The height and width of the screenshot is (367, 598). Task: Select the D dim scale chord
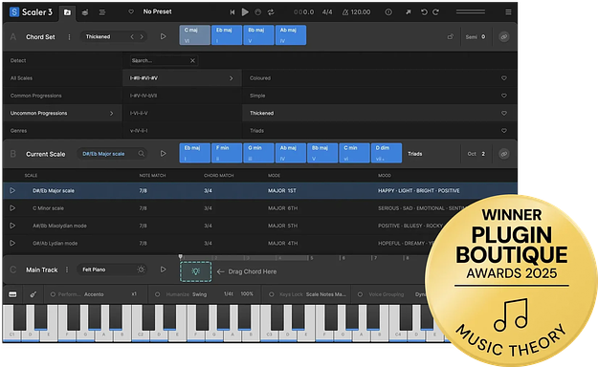(x=387, y=153)
